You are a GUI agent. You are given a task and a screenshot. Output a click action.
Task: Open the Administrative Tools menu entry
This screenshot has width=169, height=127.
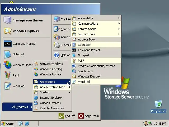[x=52, y=87]
